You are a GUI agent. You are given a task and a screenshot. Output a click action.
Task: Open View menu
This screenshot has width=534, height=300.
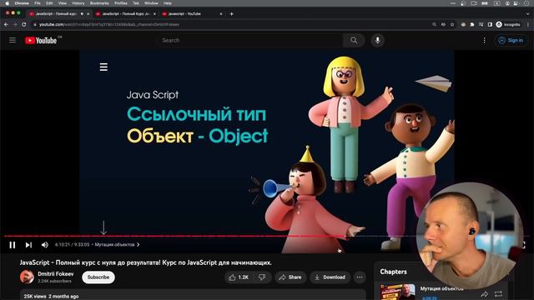pyautogui.click(x=63, y=3)
